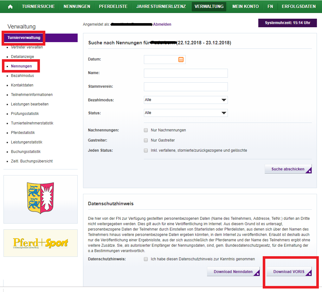Tick the Nur Gastreiter checkbox
The image size is (322, 292).
pos(146,140)
